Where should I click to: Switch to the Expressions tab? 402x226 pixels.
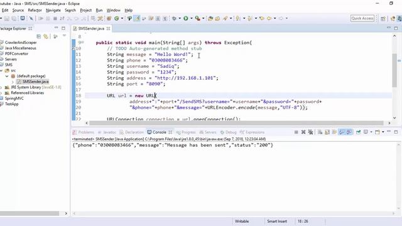point(252,132)
